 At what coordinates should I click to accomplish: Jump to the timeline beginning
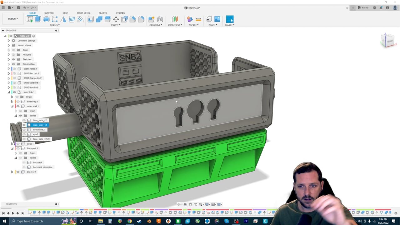pos(3,213)
